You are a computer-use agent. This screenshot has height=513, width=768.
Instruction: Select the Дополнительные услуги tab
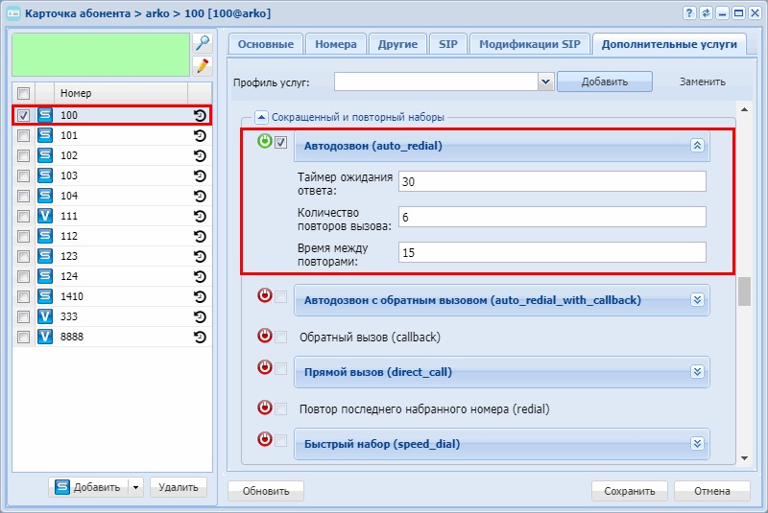click(669, 44)
